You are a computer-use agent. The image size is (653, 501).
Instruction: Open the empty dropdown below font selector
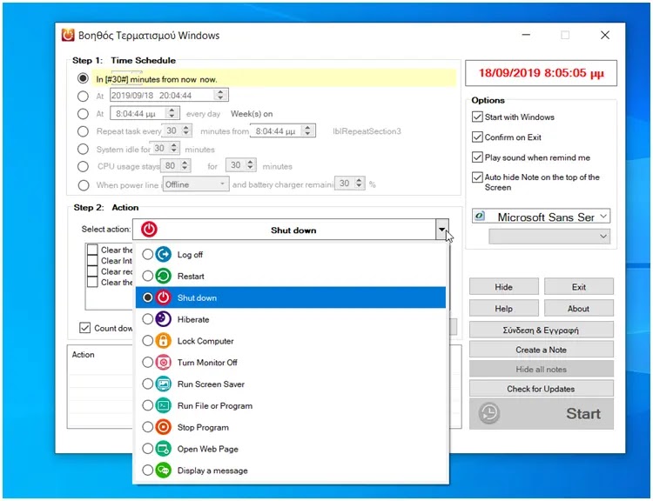click(549, 237)
